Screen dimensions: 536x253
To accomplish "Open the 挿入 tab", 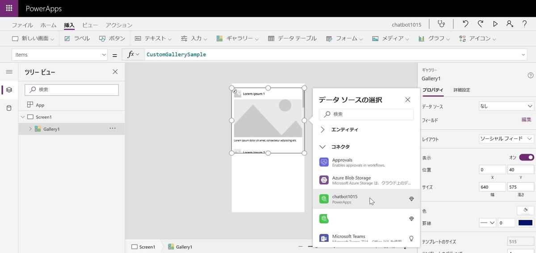I will tap(69, 25).
